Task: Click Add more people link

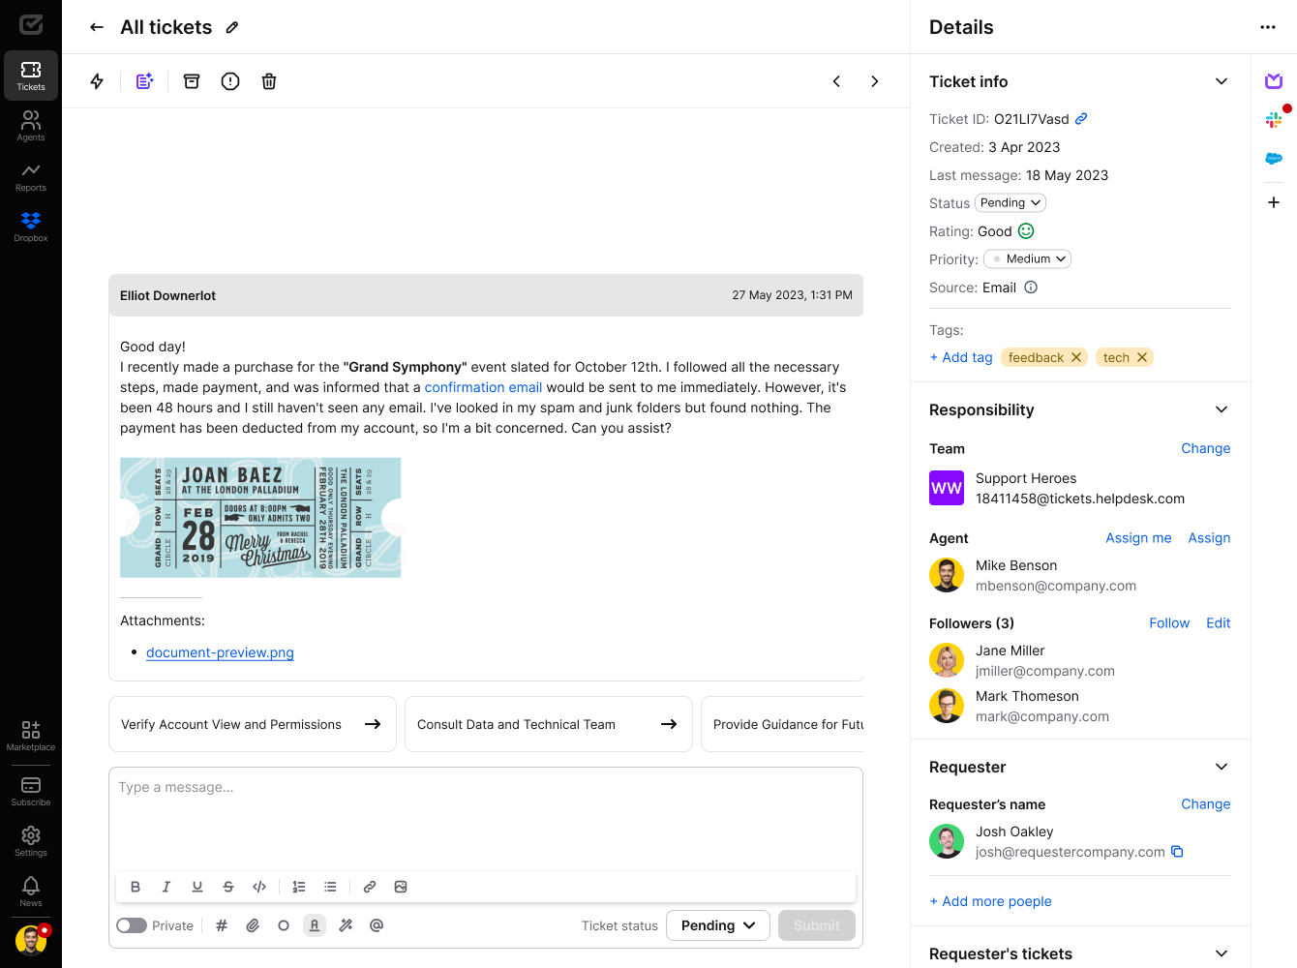Action: (990, 901)
